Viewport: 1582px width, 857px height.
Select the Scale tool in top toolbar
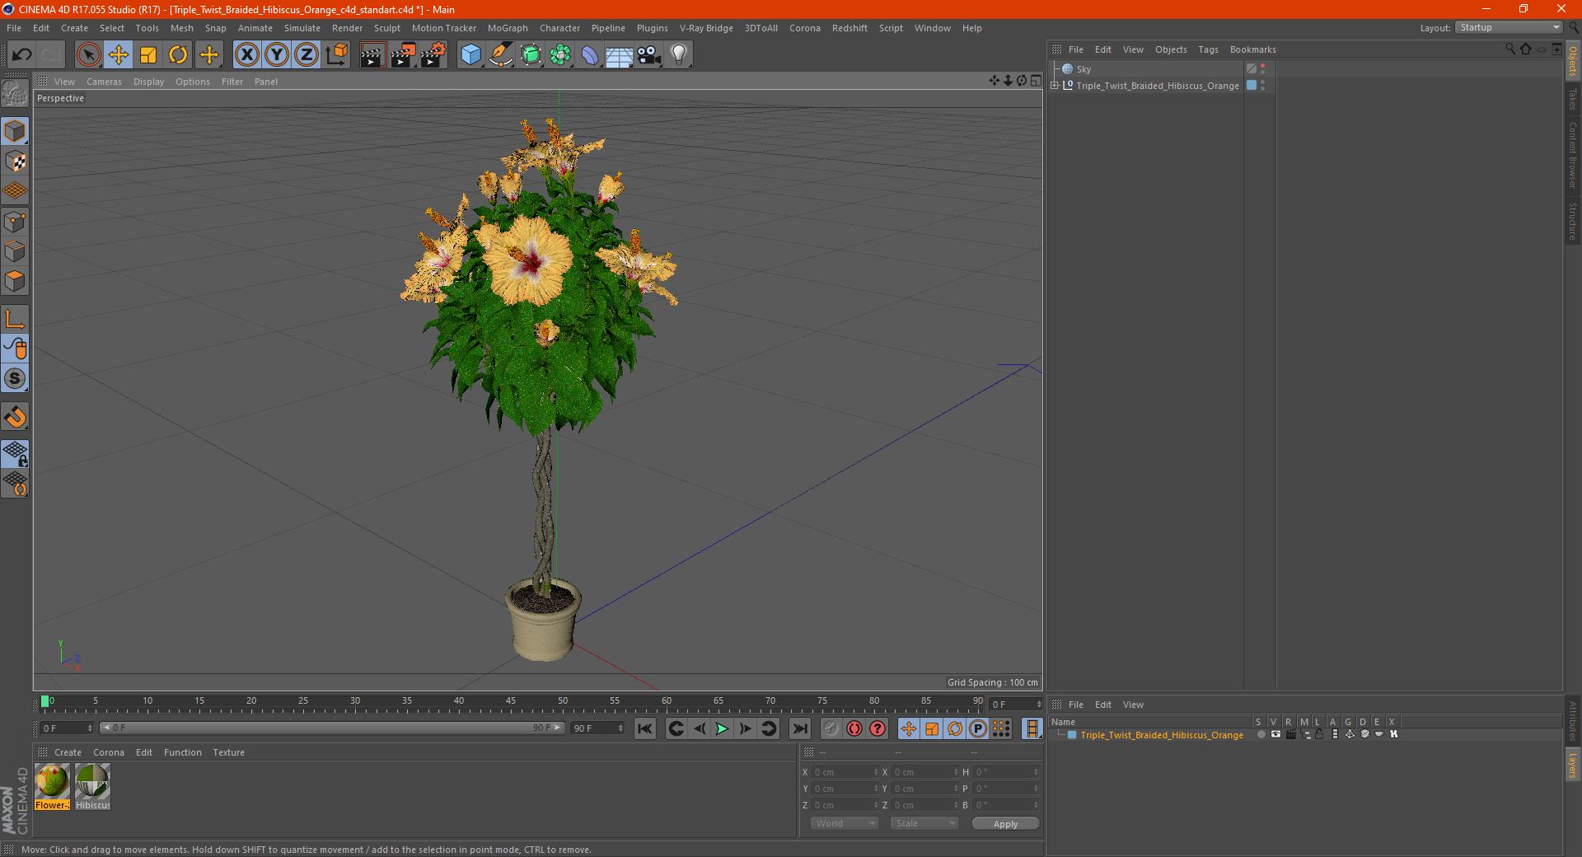pos(148,55)
